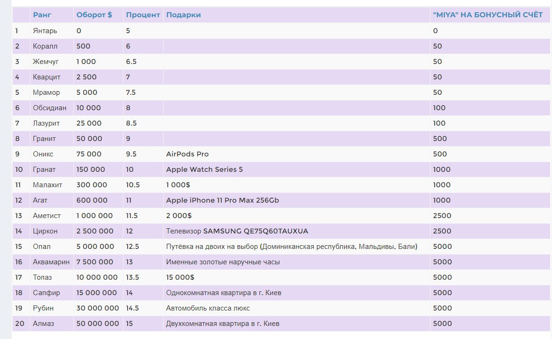
Task: Click turnover value '2 500' for Кварцит
Action: pos(86,77)
